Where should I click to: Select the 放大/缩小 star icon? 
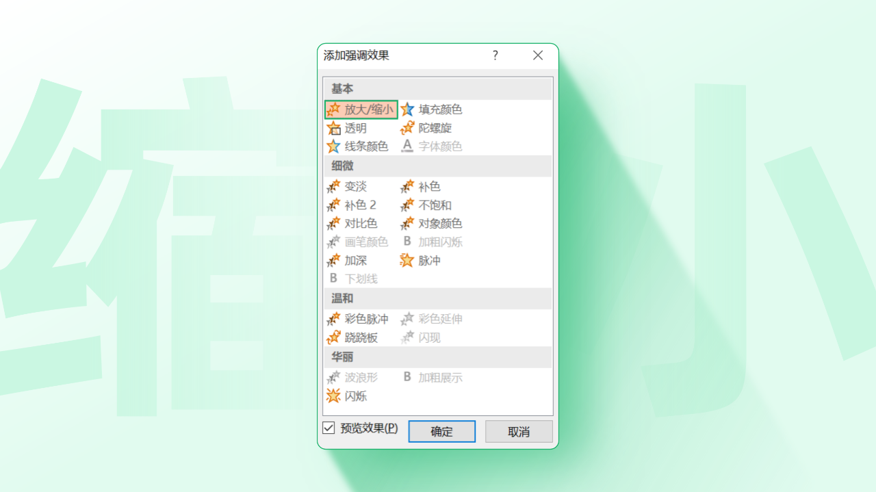pyautogui.click(x=333, y=109)
